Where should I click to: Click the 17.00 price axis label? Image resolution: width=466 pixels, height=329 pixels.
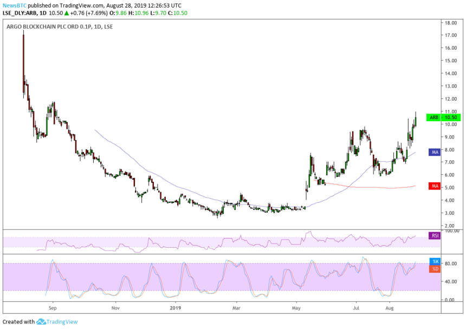pyautogui.click(x=451, y=35)
